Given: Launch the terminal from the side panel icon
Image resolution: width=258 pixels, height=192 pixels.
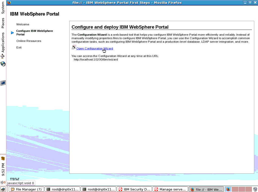Looking at the screenshot, I should tap(3, 83).
